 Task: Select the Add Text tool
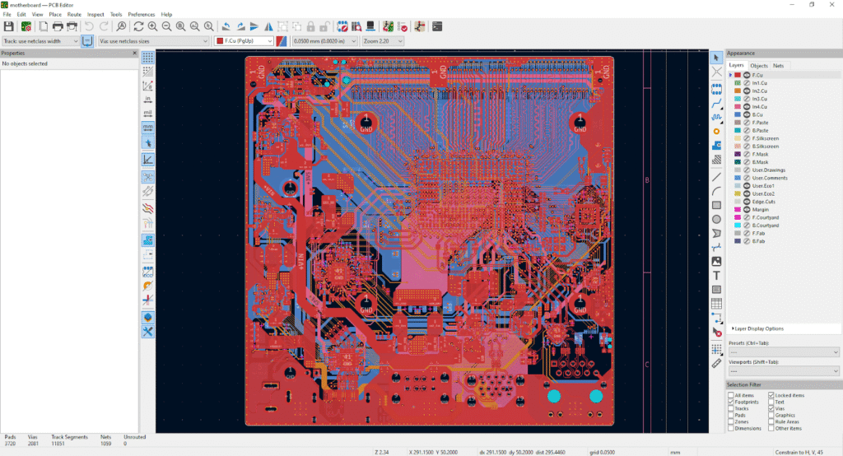tap(716, 275)
